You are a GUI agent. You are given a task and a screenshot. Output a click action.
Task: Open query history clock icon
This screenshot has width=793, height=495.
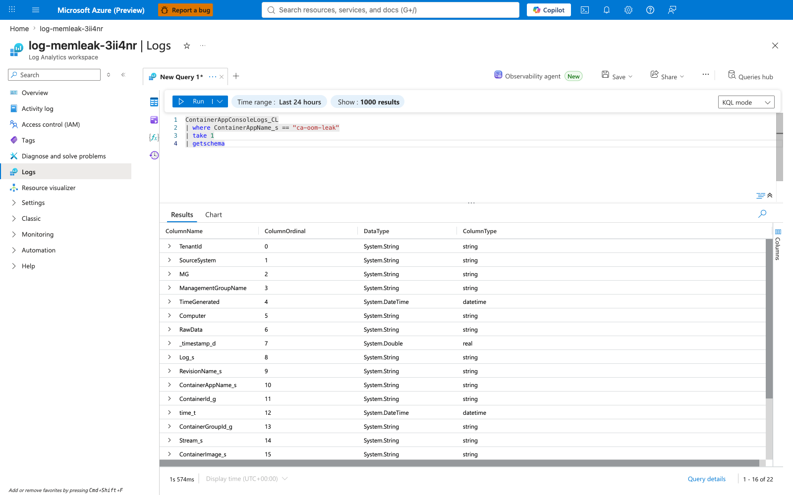pyautogui.click(x=154, y=155)
